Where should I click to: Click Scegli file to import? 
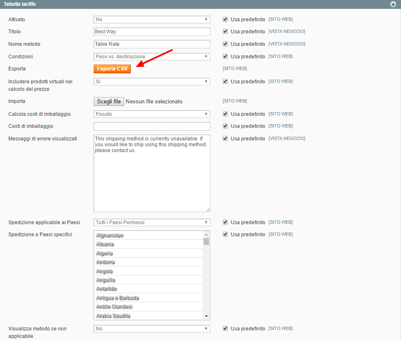click(109, 101)
